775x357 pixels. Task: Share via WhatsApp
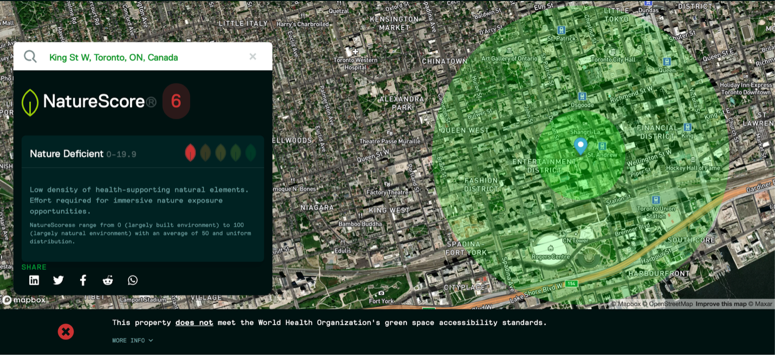pyautogui.click(x=133, y=280)
